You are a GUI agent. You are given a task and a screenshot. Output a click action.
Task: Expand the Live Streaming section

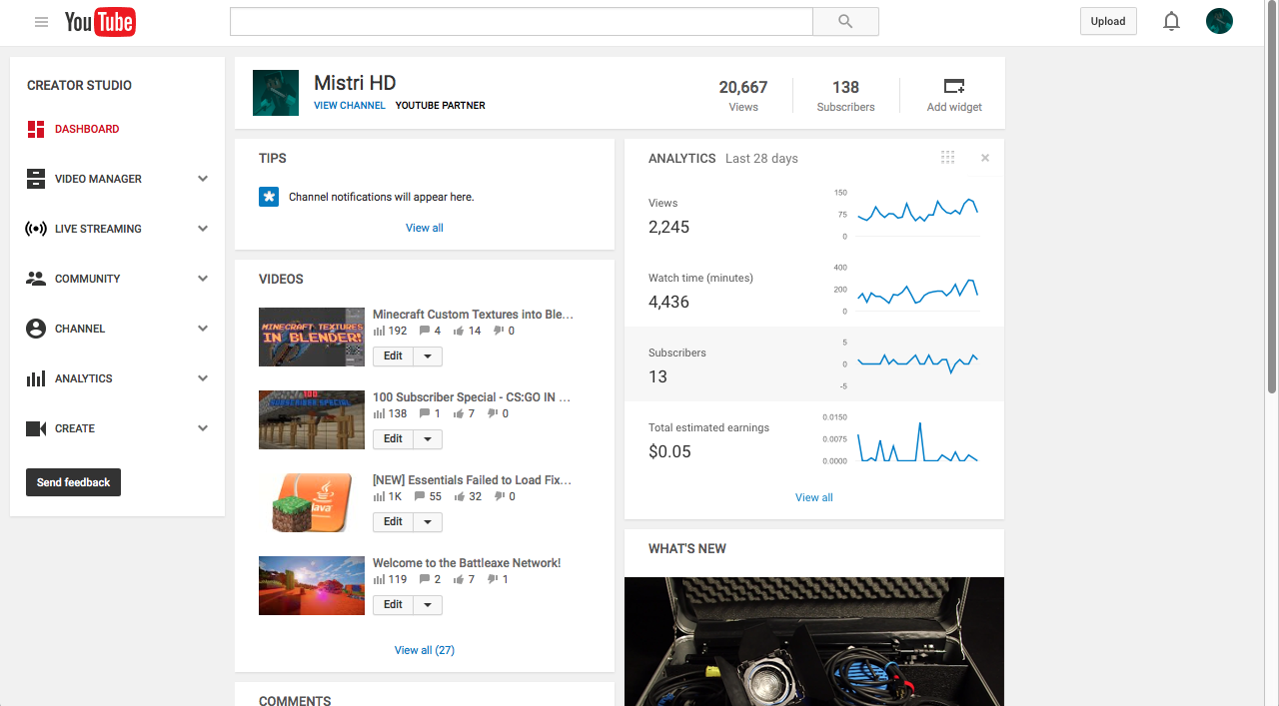203,229
